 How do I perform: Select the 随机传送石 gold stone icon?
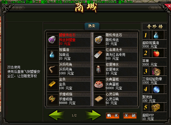[99, 39]
